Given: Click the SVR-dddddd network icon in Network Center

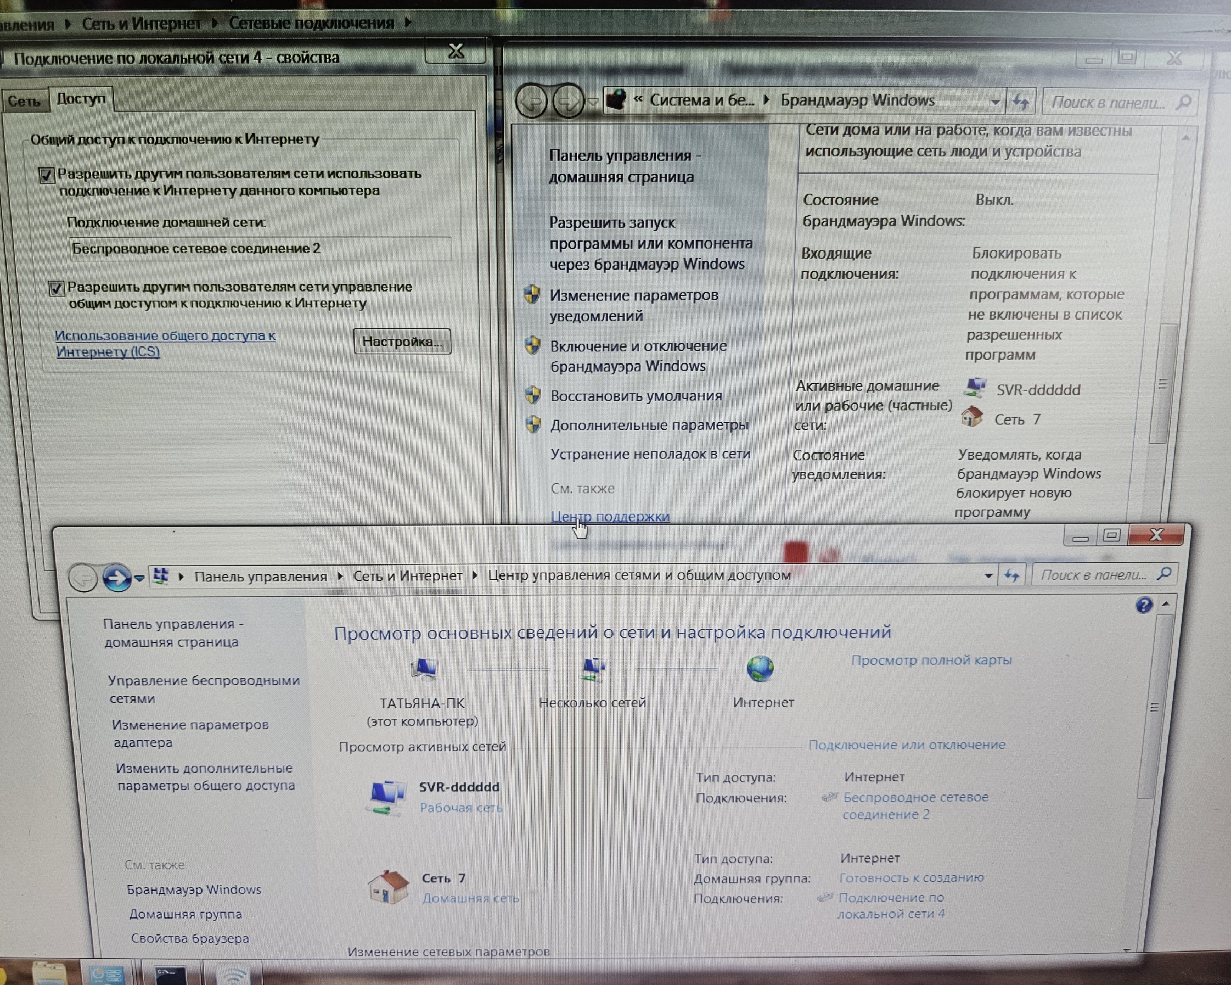Looking at the screenshot, I should tap(386, 797).
